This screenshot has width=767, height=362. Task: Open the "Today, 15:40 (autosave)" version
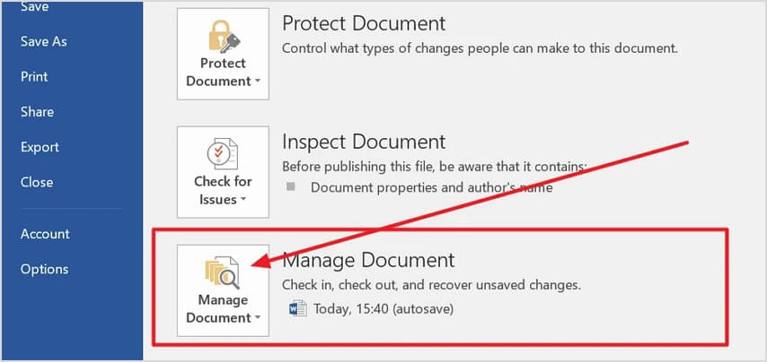[x=383, y=309]
